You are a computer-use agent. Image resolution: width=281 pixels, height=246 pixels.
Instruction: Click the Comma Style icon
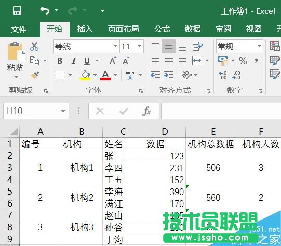[x=256, y=61]
